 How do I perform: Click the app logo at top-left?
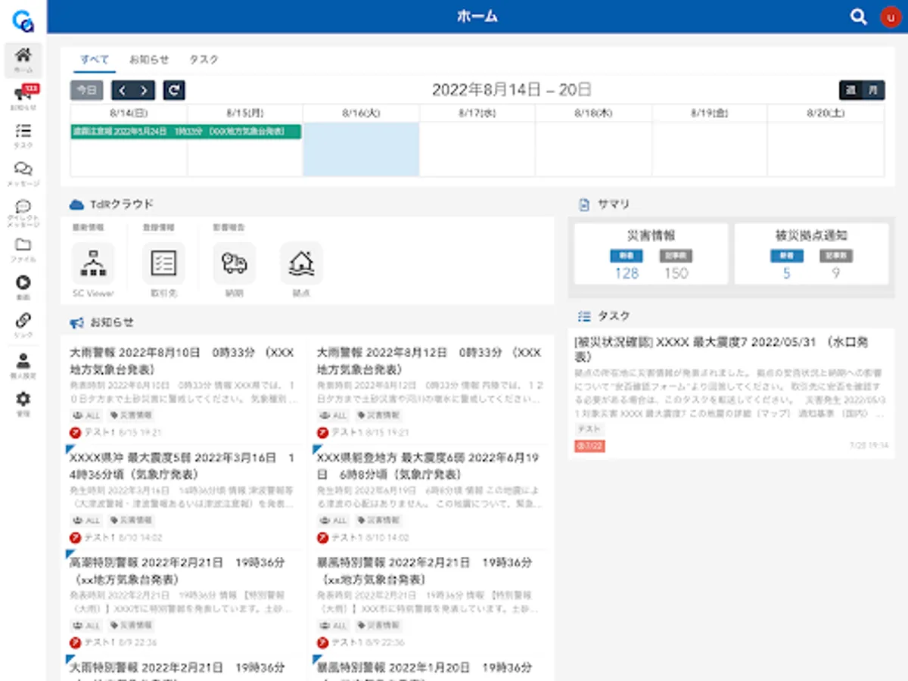tap(23, 20)
